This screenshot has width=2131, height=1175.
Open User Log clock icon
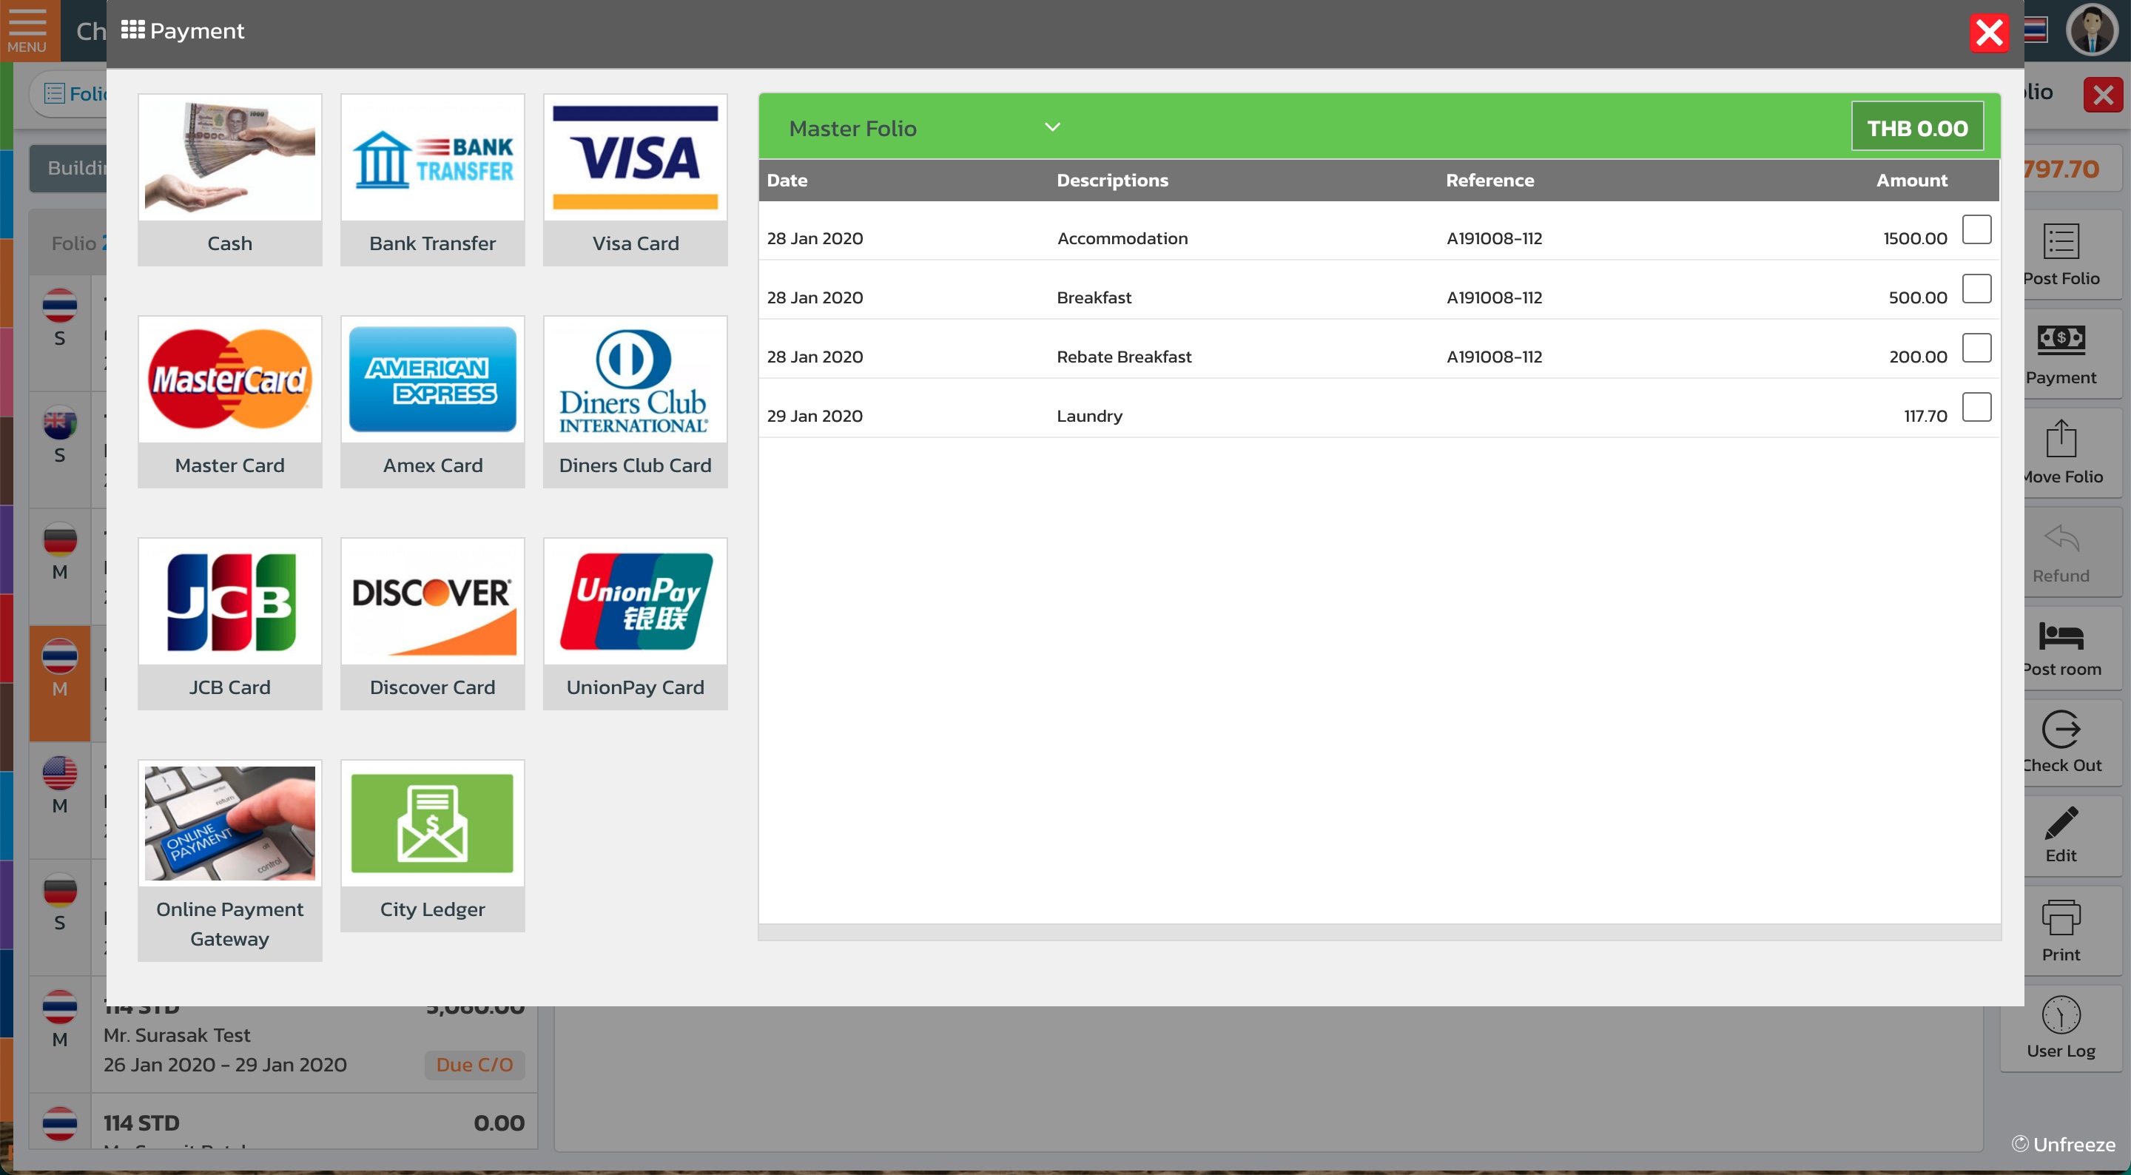coord(2060,1028)
